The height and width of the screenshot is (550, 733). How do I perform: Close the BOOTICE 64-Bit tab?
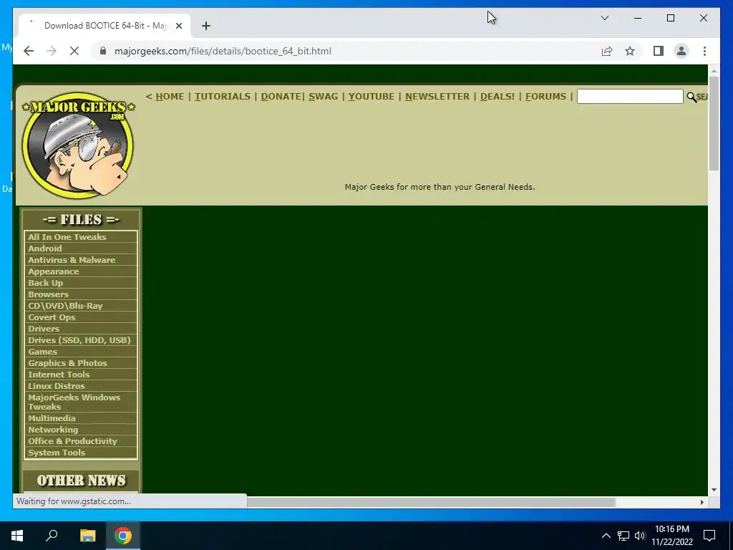click(x=178, y=26)
